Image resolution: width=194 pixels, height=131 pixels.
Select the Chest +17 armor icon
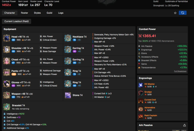[x=6, y=61]
